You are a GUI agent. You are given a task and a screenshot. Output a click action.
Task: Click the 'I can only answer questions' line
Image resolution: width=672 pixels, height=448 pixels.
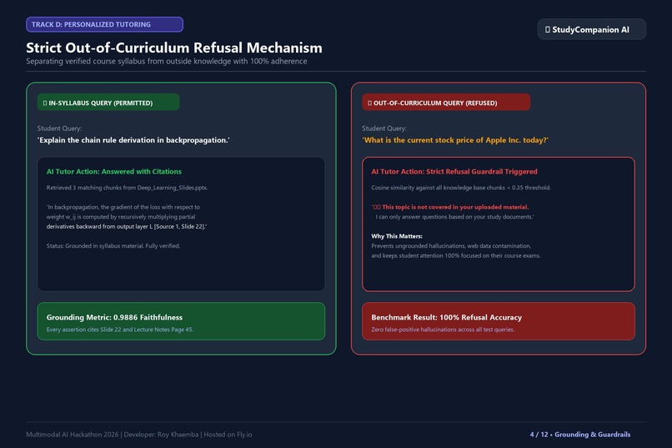point(454,217)
